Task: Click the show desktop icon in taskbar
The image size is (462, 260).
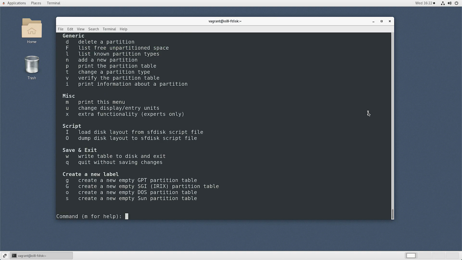Action: [4, 255]
